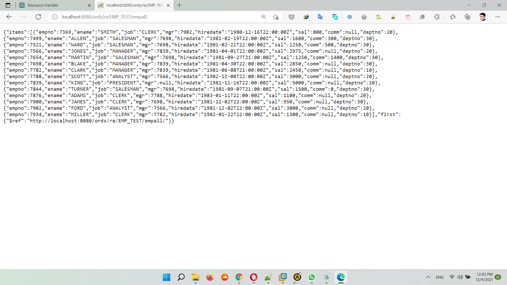Image resolution: width=507 pixels, height=285 pixels.
Task: Close the localhost:8080 tab
Action: coord(168,5)
